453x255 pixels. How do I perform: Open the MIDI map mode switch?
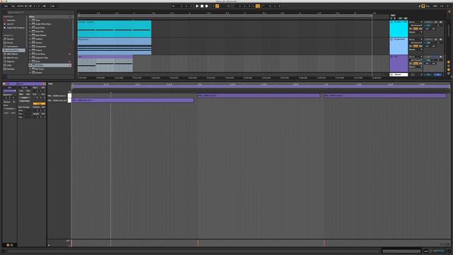(435, 6)
